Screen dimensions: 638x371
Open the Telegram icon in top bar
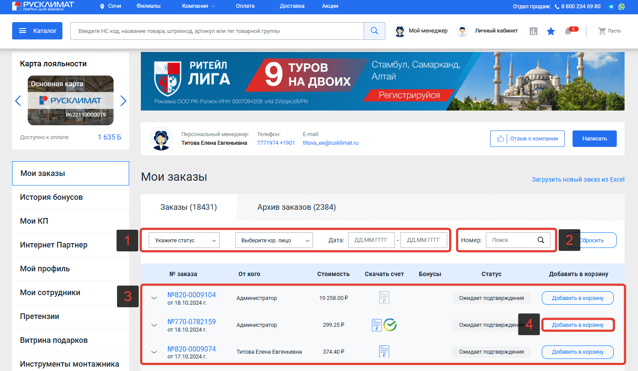[611, 7]
